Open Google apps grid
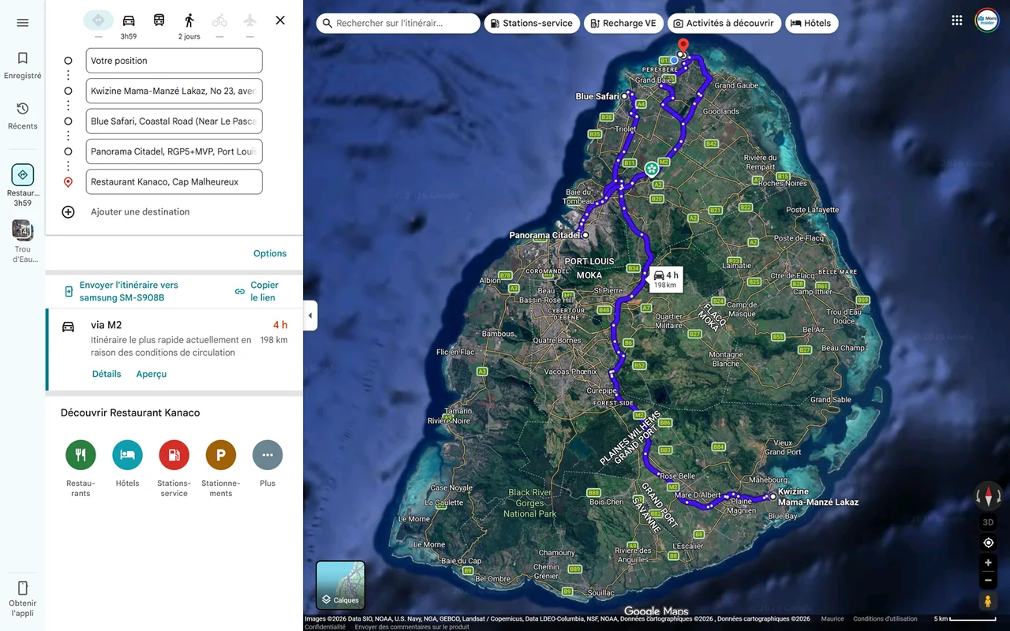1010x631 pixels. [956, 21]
